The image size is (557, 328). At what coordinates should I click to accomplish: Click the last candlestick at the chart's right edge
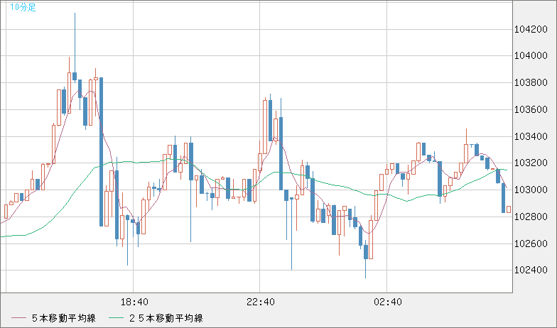click(509, 209)
